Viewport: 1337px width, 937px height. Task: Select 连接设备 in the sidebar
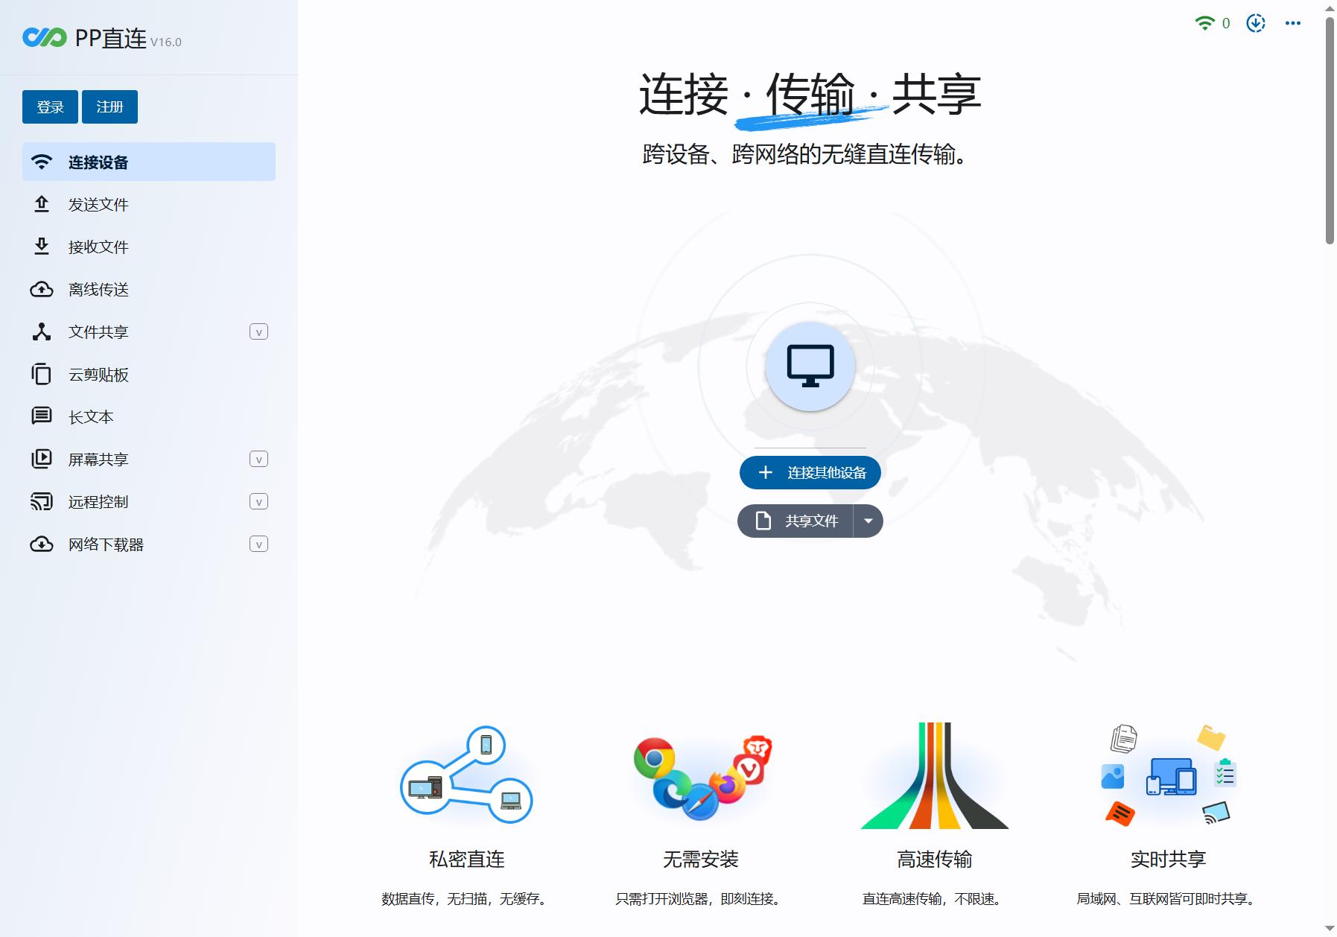coord(149,162)
